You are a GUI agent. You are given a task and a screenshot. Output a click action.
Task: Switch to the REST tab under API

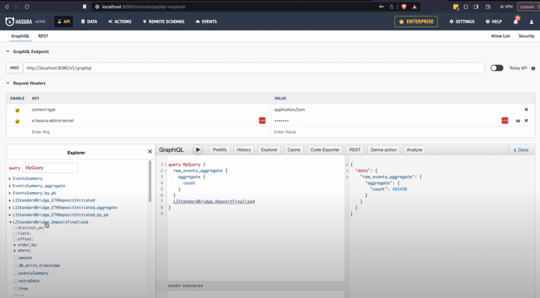43,36
